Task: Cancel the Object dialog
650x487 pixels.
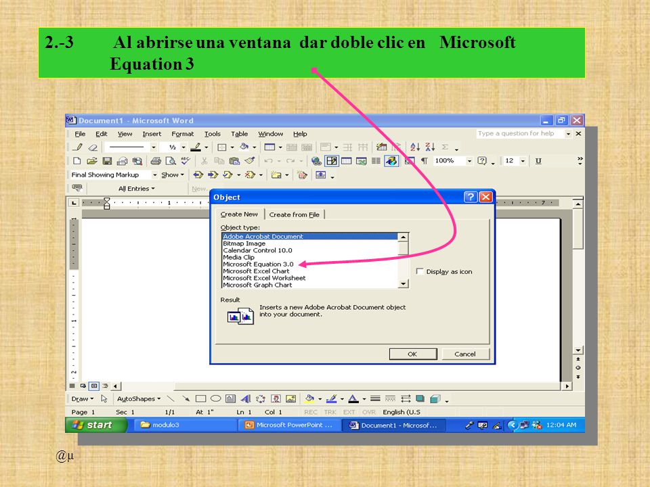Action: [x=465, y=354]
